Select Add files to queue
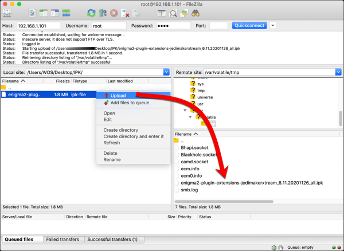 (x=130, y=103)
